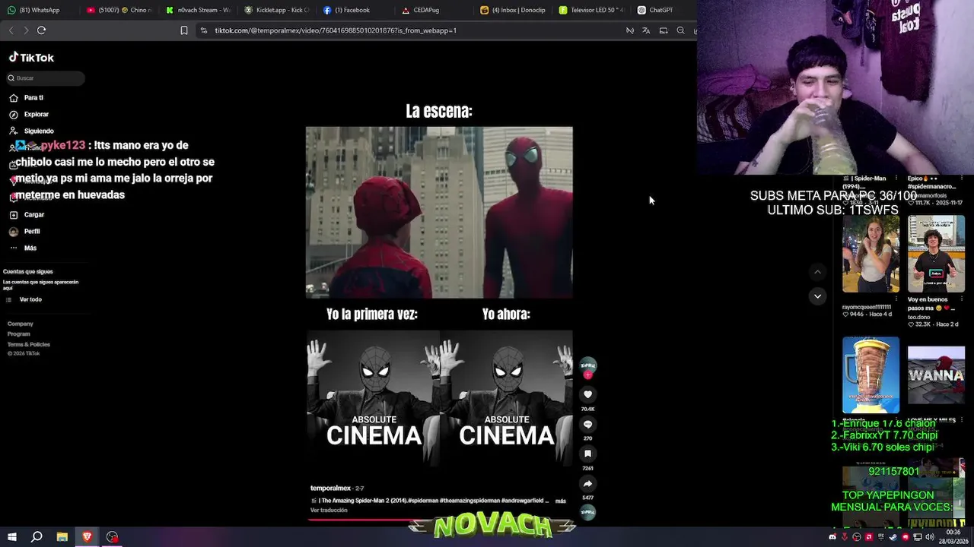Expand caption with más link
This screenshot has width=974, height=547.
click(x=561, y=501)
